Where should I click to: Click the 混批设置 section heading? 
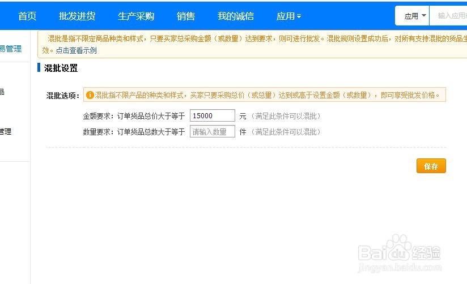click(61, 68)
